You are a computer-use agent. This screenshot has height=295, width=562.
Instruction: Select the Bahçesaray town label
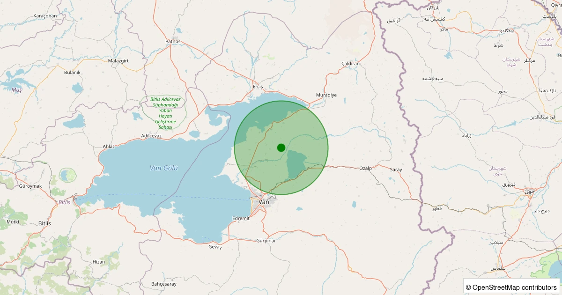click(x=164, y=284)
